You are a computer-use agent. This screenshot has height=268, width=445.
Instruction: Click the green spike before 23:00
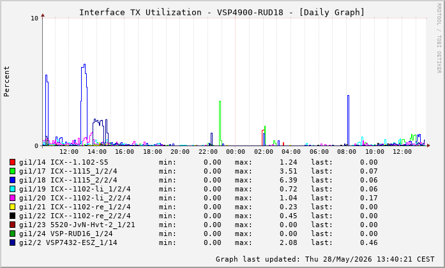click(220, 122)
